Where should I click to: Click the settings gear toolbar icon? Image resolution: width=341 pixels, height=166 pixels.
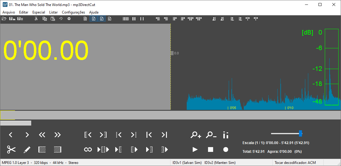pos(69,19)
